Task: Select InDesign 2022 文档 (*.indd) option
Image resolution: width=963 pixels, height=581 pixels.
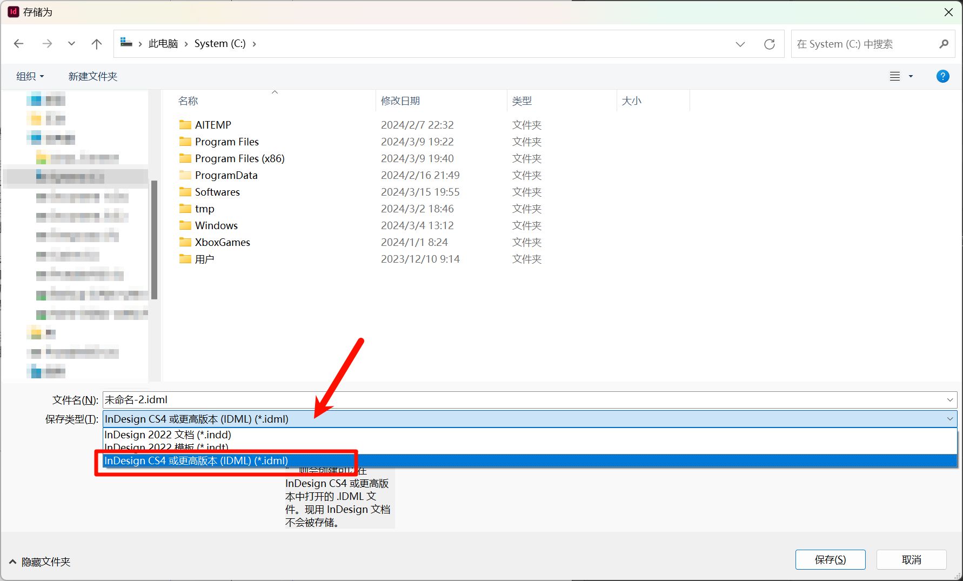Action: pyautogui.click(x=168, y=435)
